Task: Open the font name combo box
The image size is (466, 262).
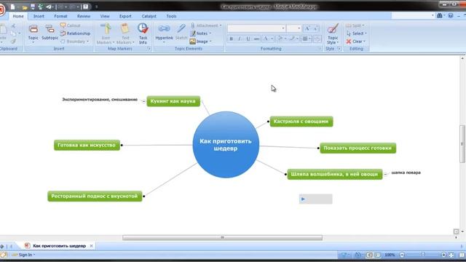Action: pyautogui.click(x=256, y=28)
